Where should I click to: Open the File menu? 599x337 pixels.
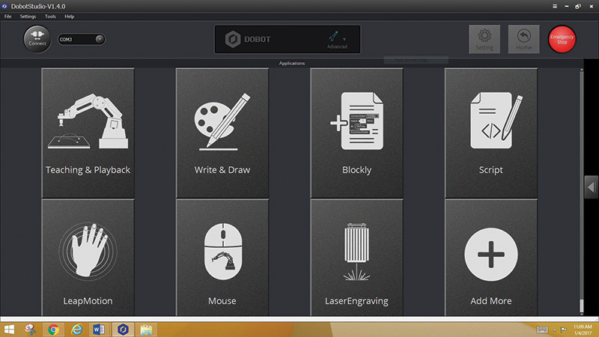(7, 16)
